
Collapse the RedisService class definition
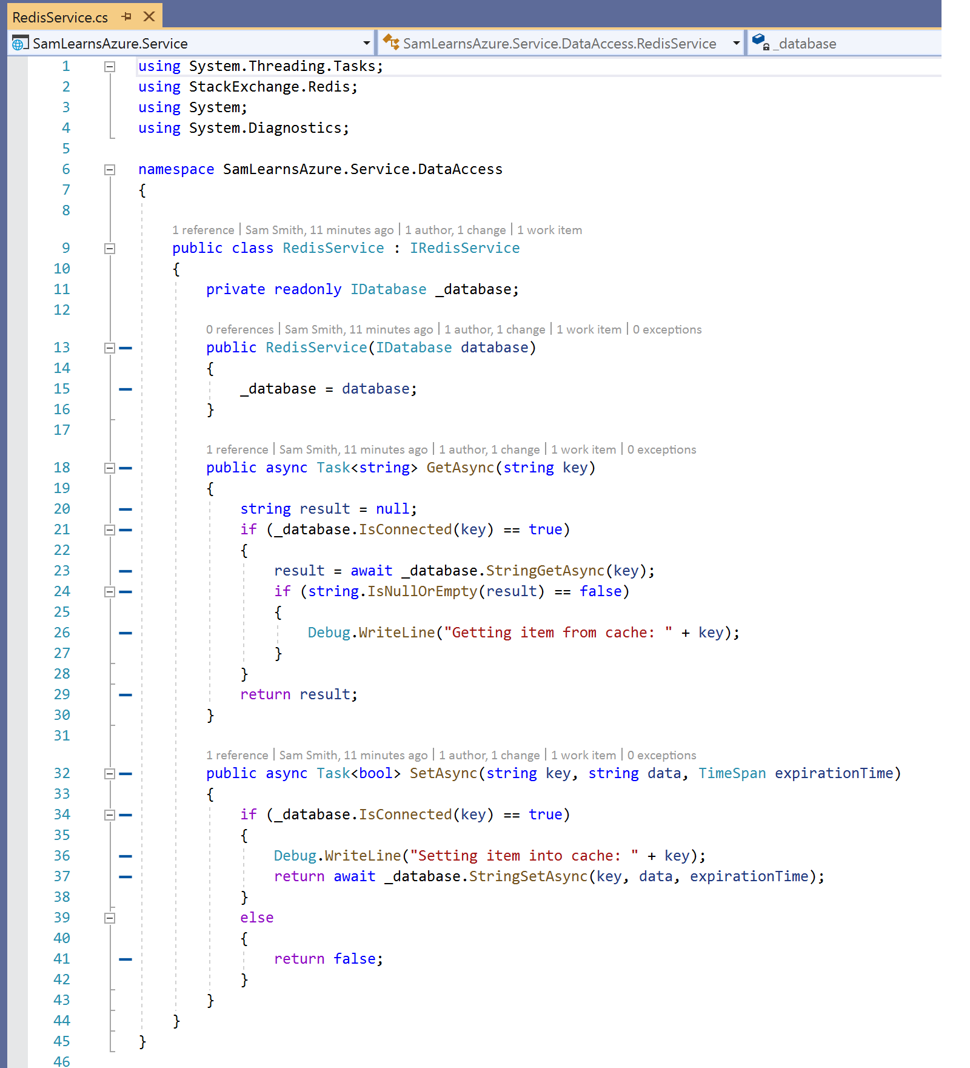pos(110,249)
